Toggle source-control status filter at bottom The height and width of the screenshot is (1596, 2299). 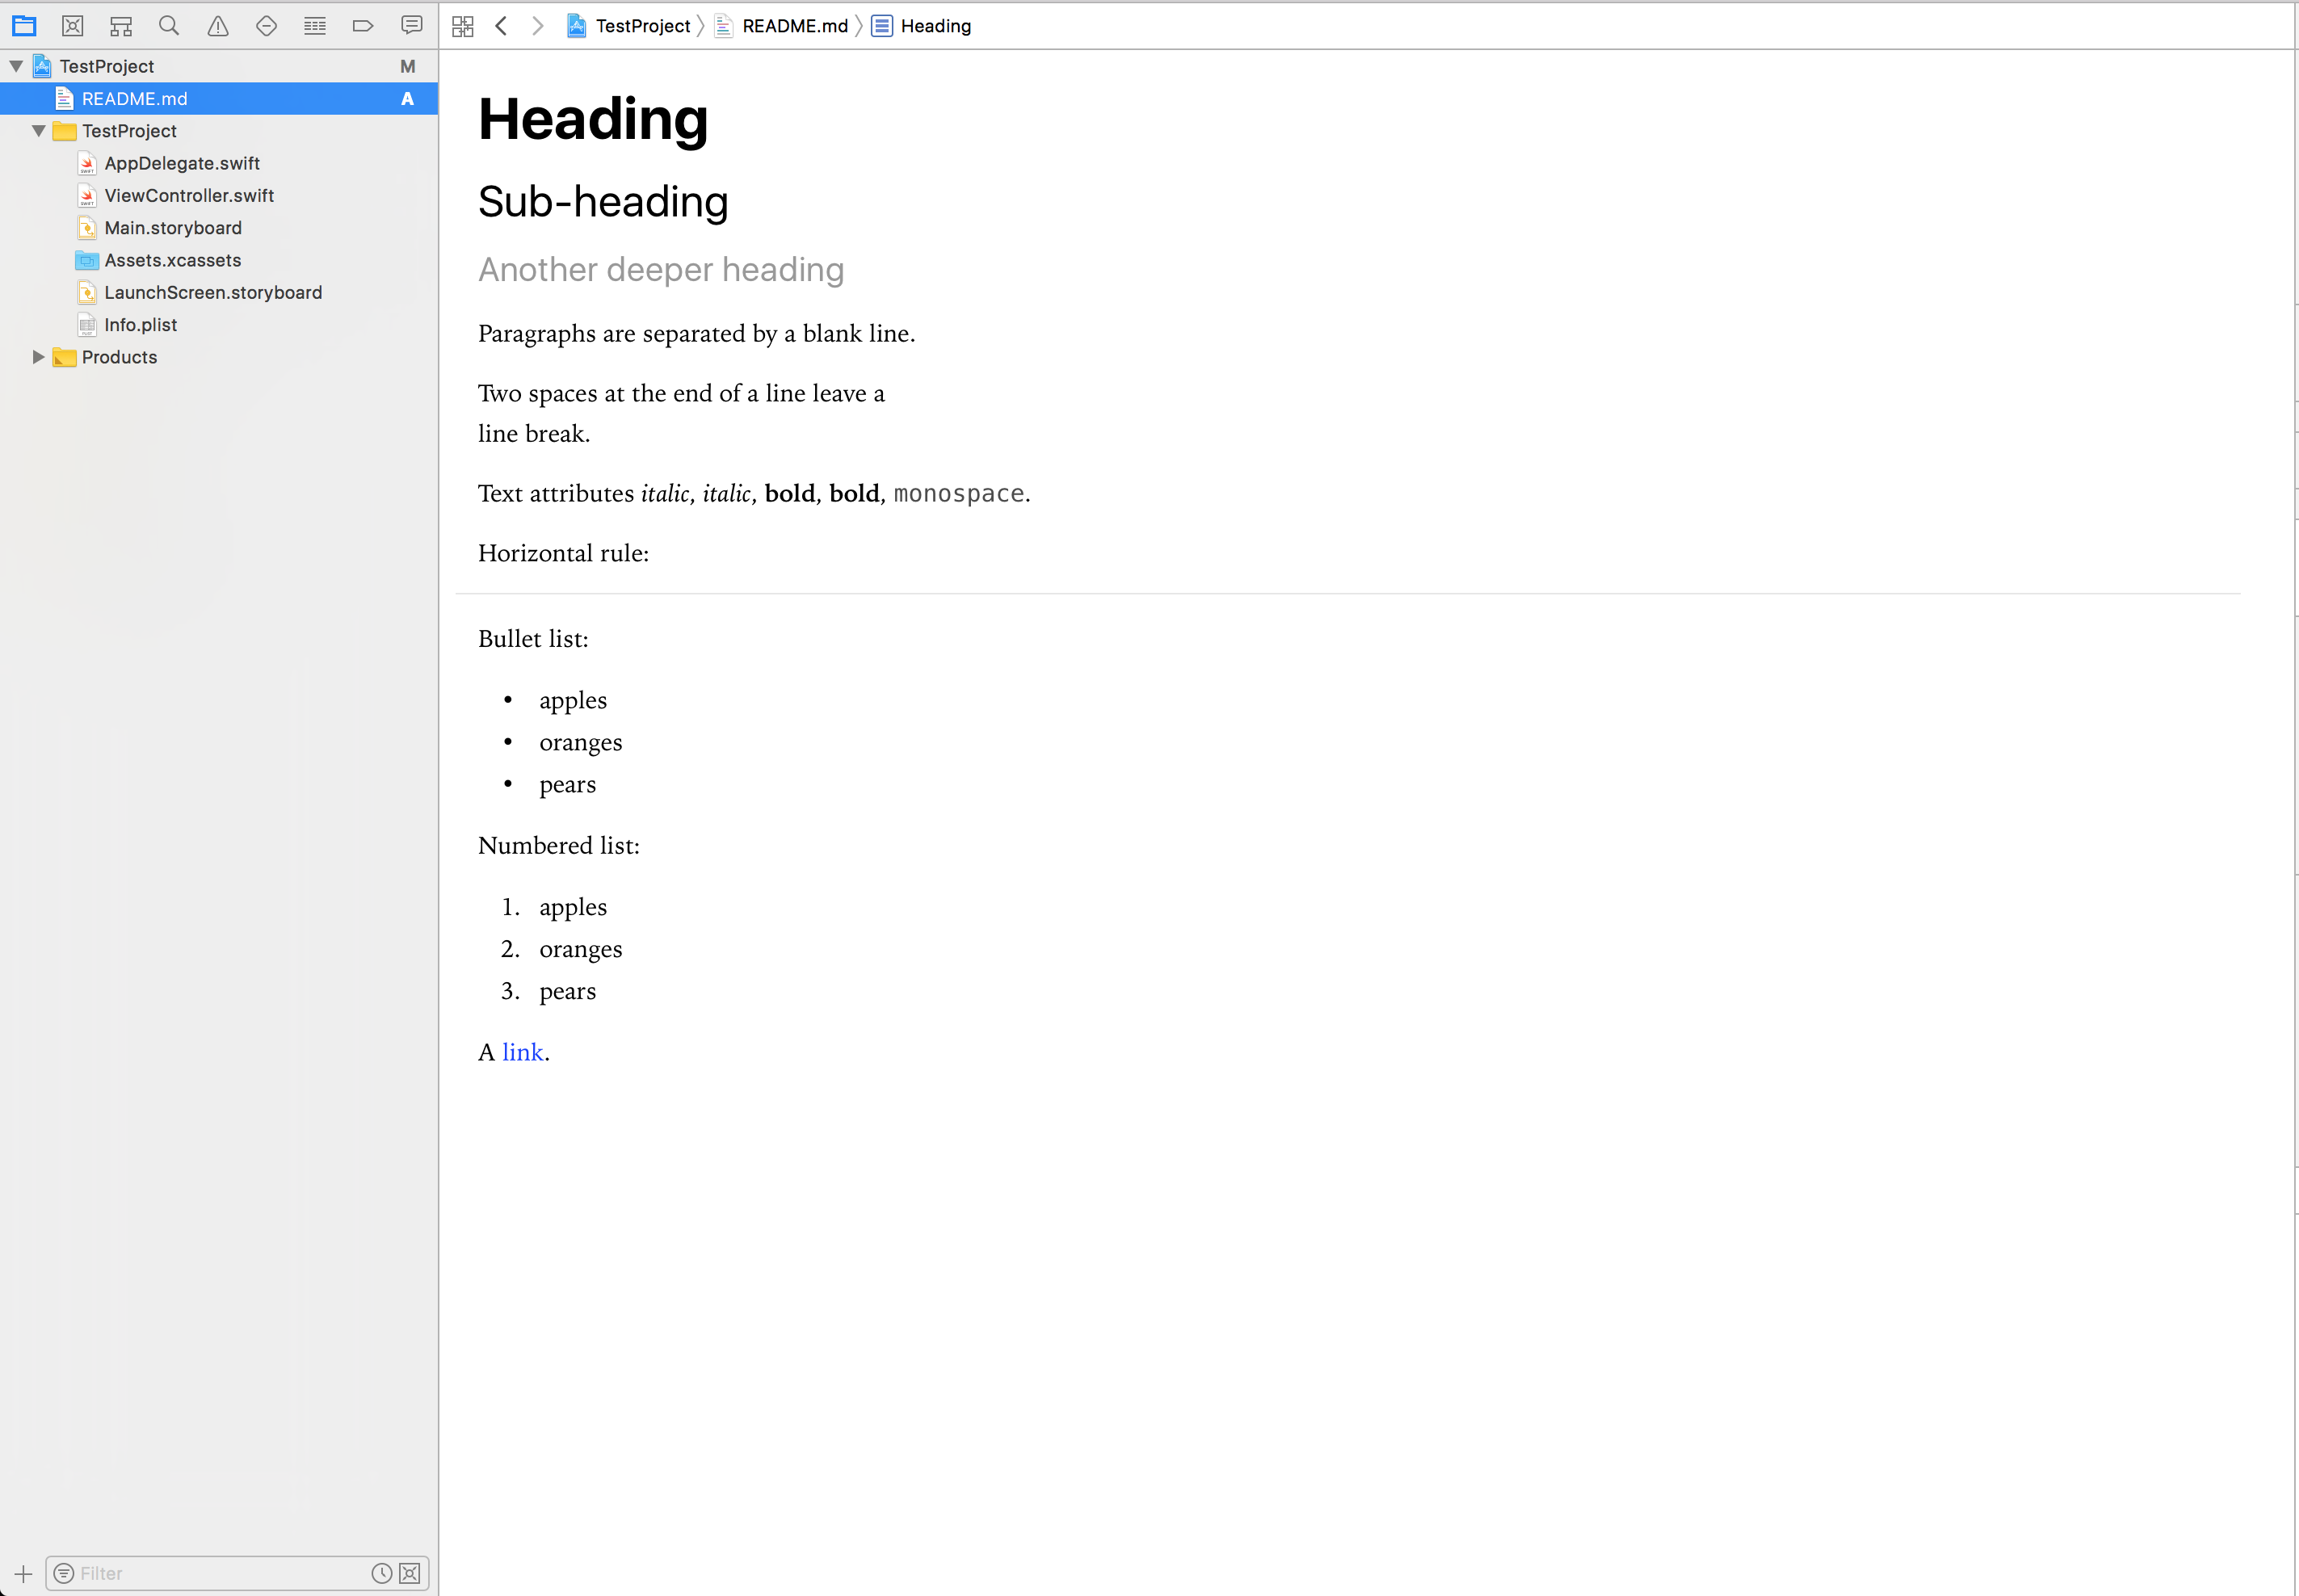coord(409,1572)
